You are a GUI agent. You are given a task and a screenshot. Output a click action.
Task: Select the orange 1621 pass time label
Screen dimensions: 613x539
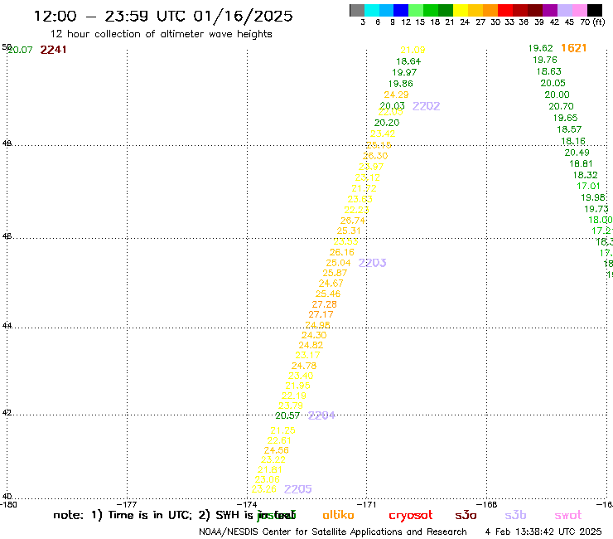pyautogui.click(x=573, y=48)
